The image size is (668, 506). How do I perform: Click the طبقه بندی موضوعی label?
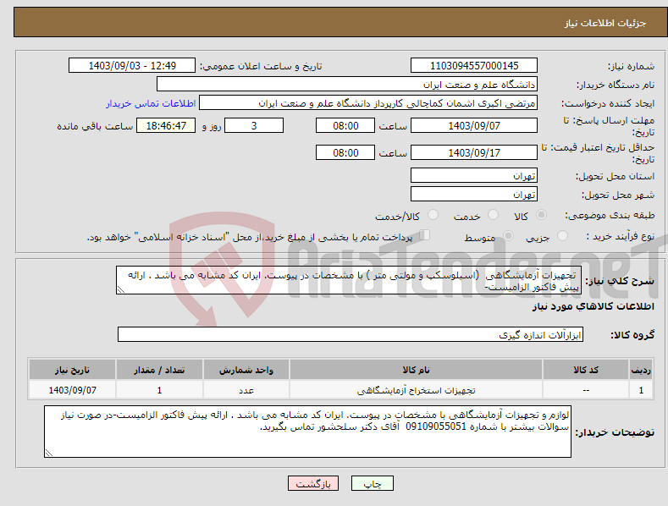tap(610, 216)
